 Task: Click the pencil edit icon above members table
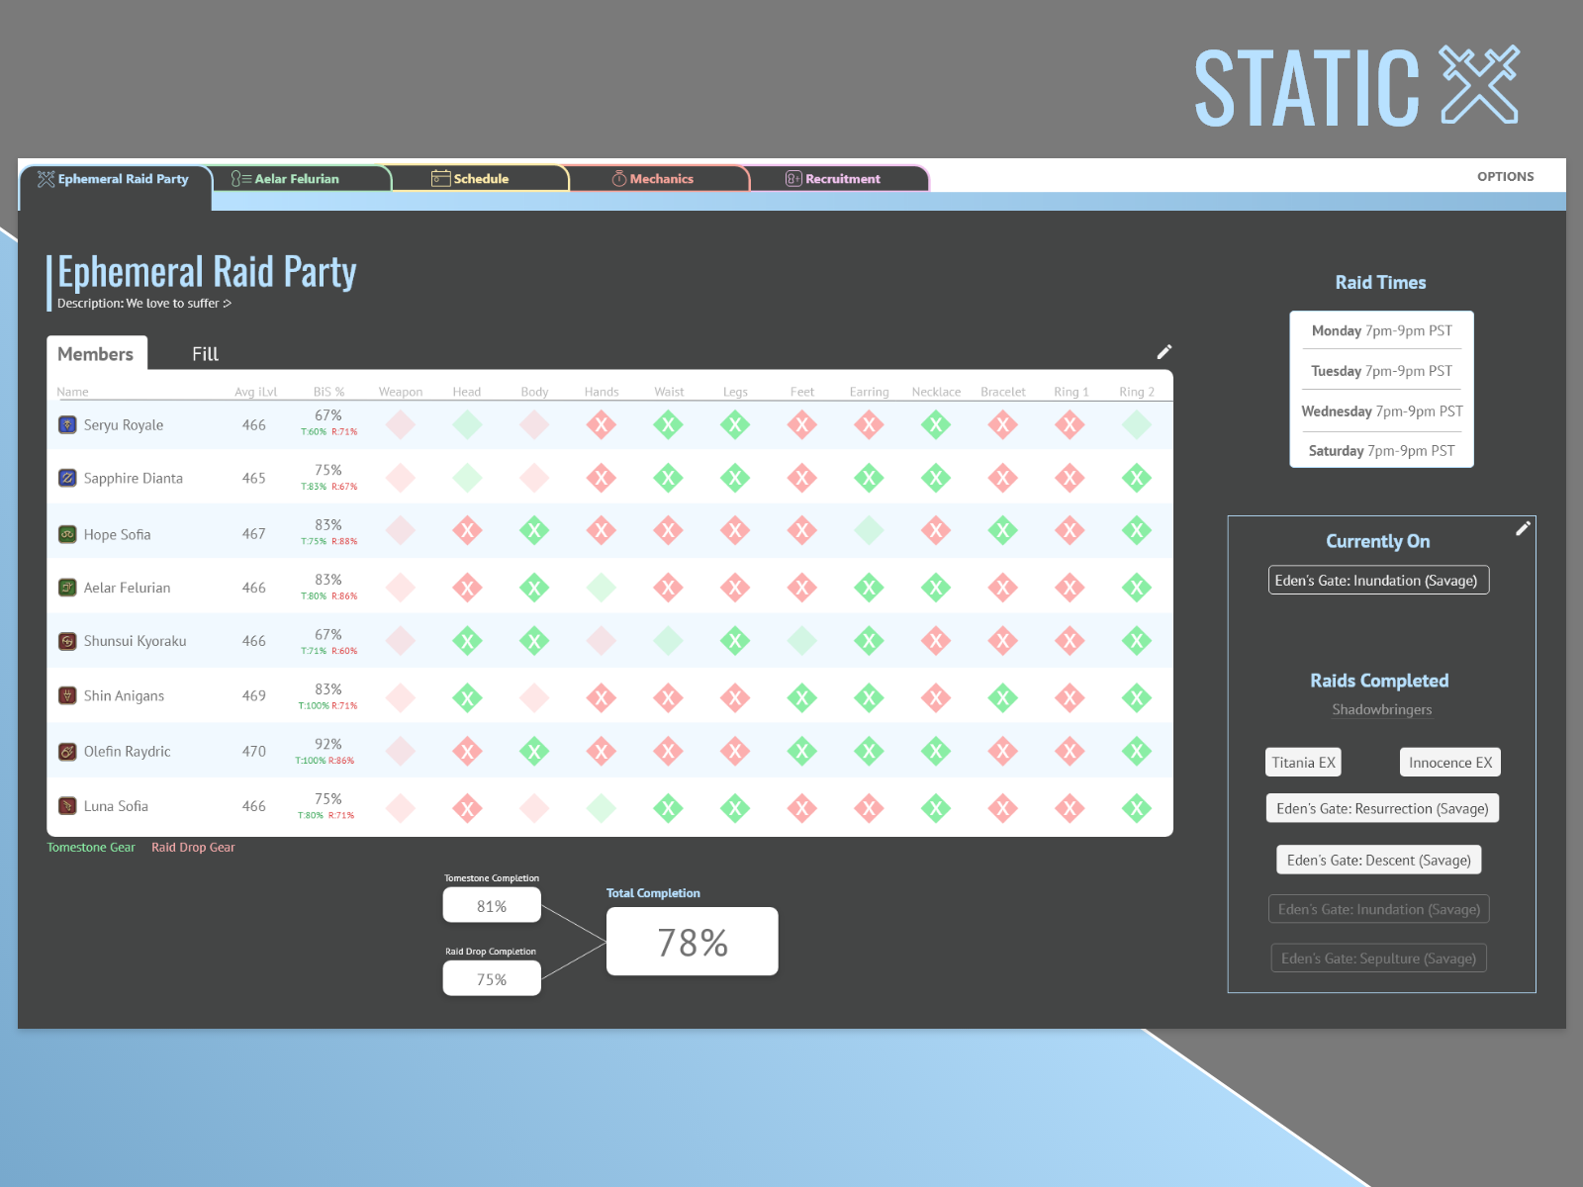tap(1164, 352)
